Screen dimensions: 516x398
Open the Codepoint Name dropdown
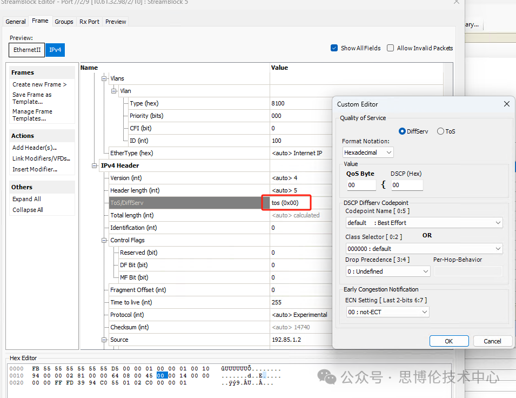tap(424, 223)
